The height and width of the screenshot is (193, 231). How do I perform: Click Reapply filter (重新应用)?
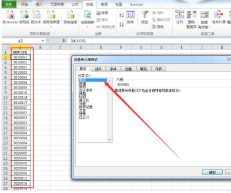[161, 20]
